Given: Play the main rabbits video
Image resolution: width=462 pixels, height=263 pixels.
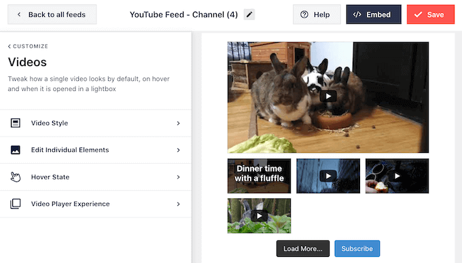Looking at the screenshot, I should pyautogui.click(x=328, y=97).
